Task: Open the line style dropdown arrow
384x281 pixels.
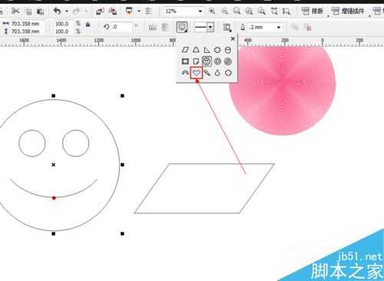Action: pos(210,27)
